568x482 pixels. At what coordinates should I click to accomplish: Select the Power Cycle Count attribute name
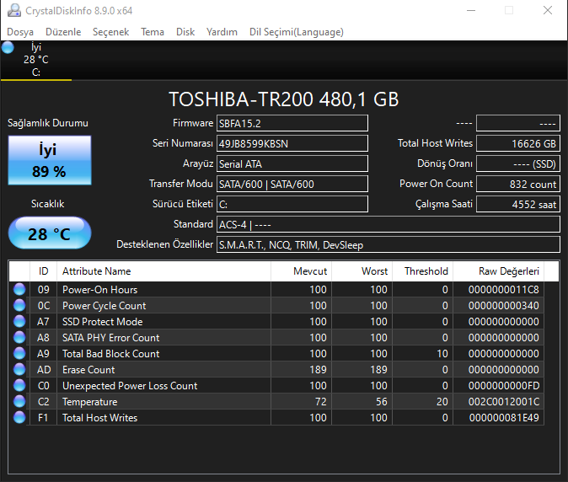click(x=104, y=306)
